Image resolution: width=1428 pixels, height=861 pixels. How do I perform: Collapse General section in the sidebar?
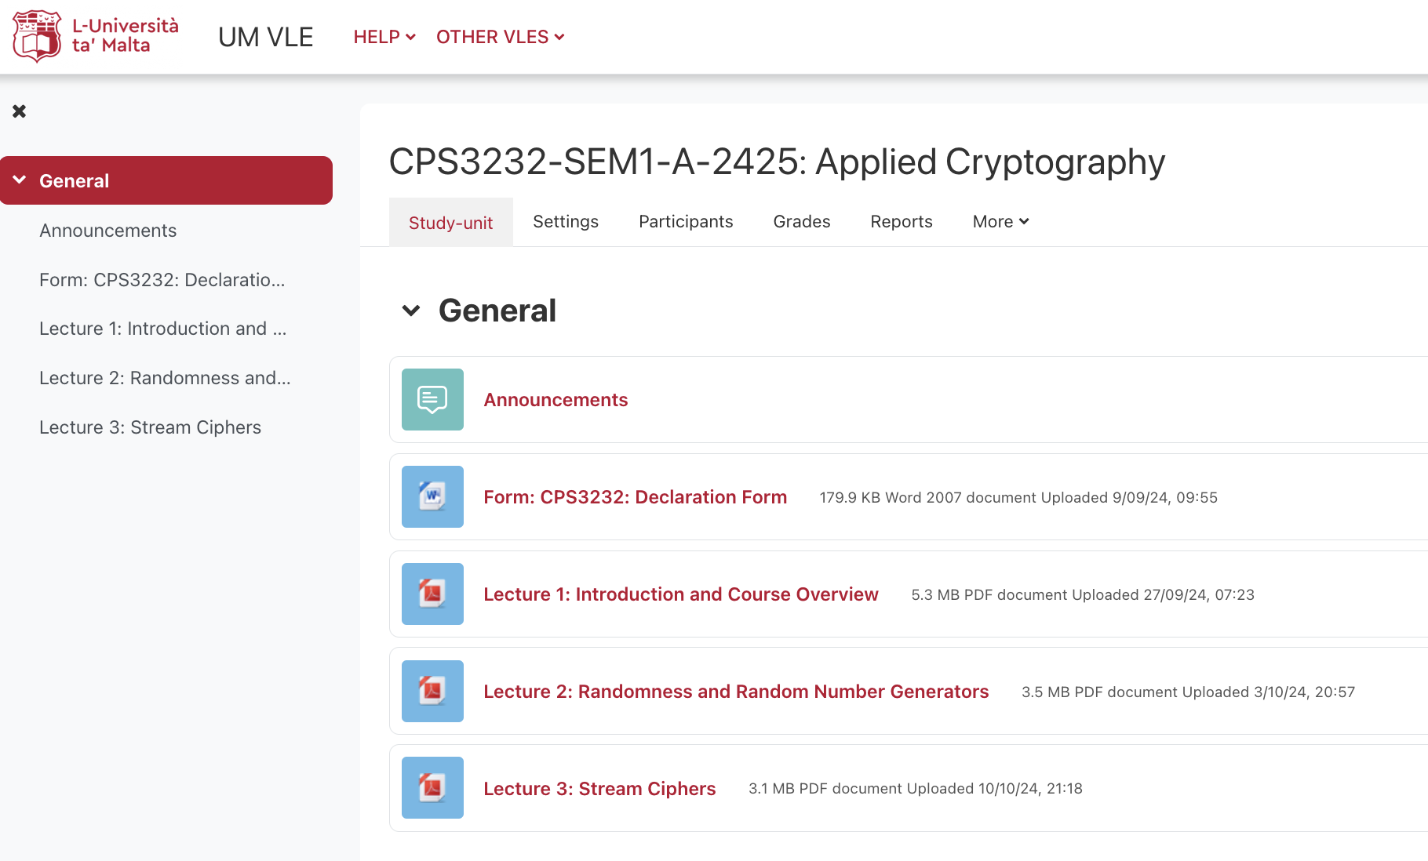point(20,180)
